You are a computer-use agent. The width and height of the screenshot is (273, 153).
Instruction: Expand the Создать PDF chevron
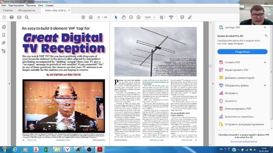[x=265, y=62]
